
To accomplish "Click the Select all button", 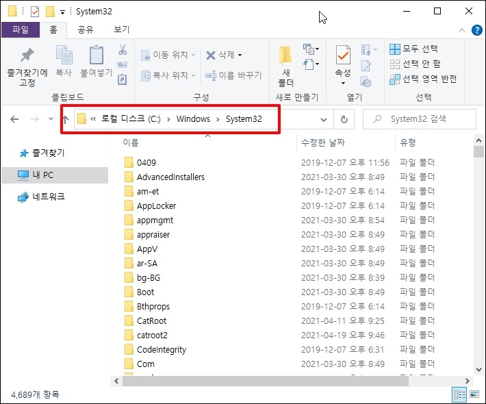I will pos(413,49).
